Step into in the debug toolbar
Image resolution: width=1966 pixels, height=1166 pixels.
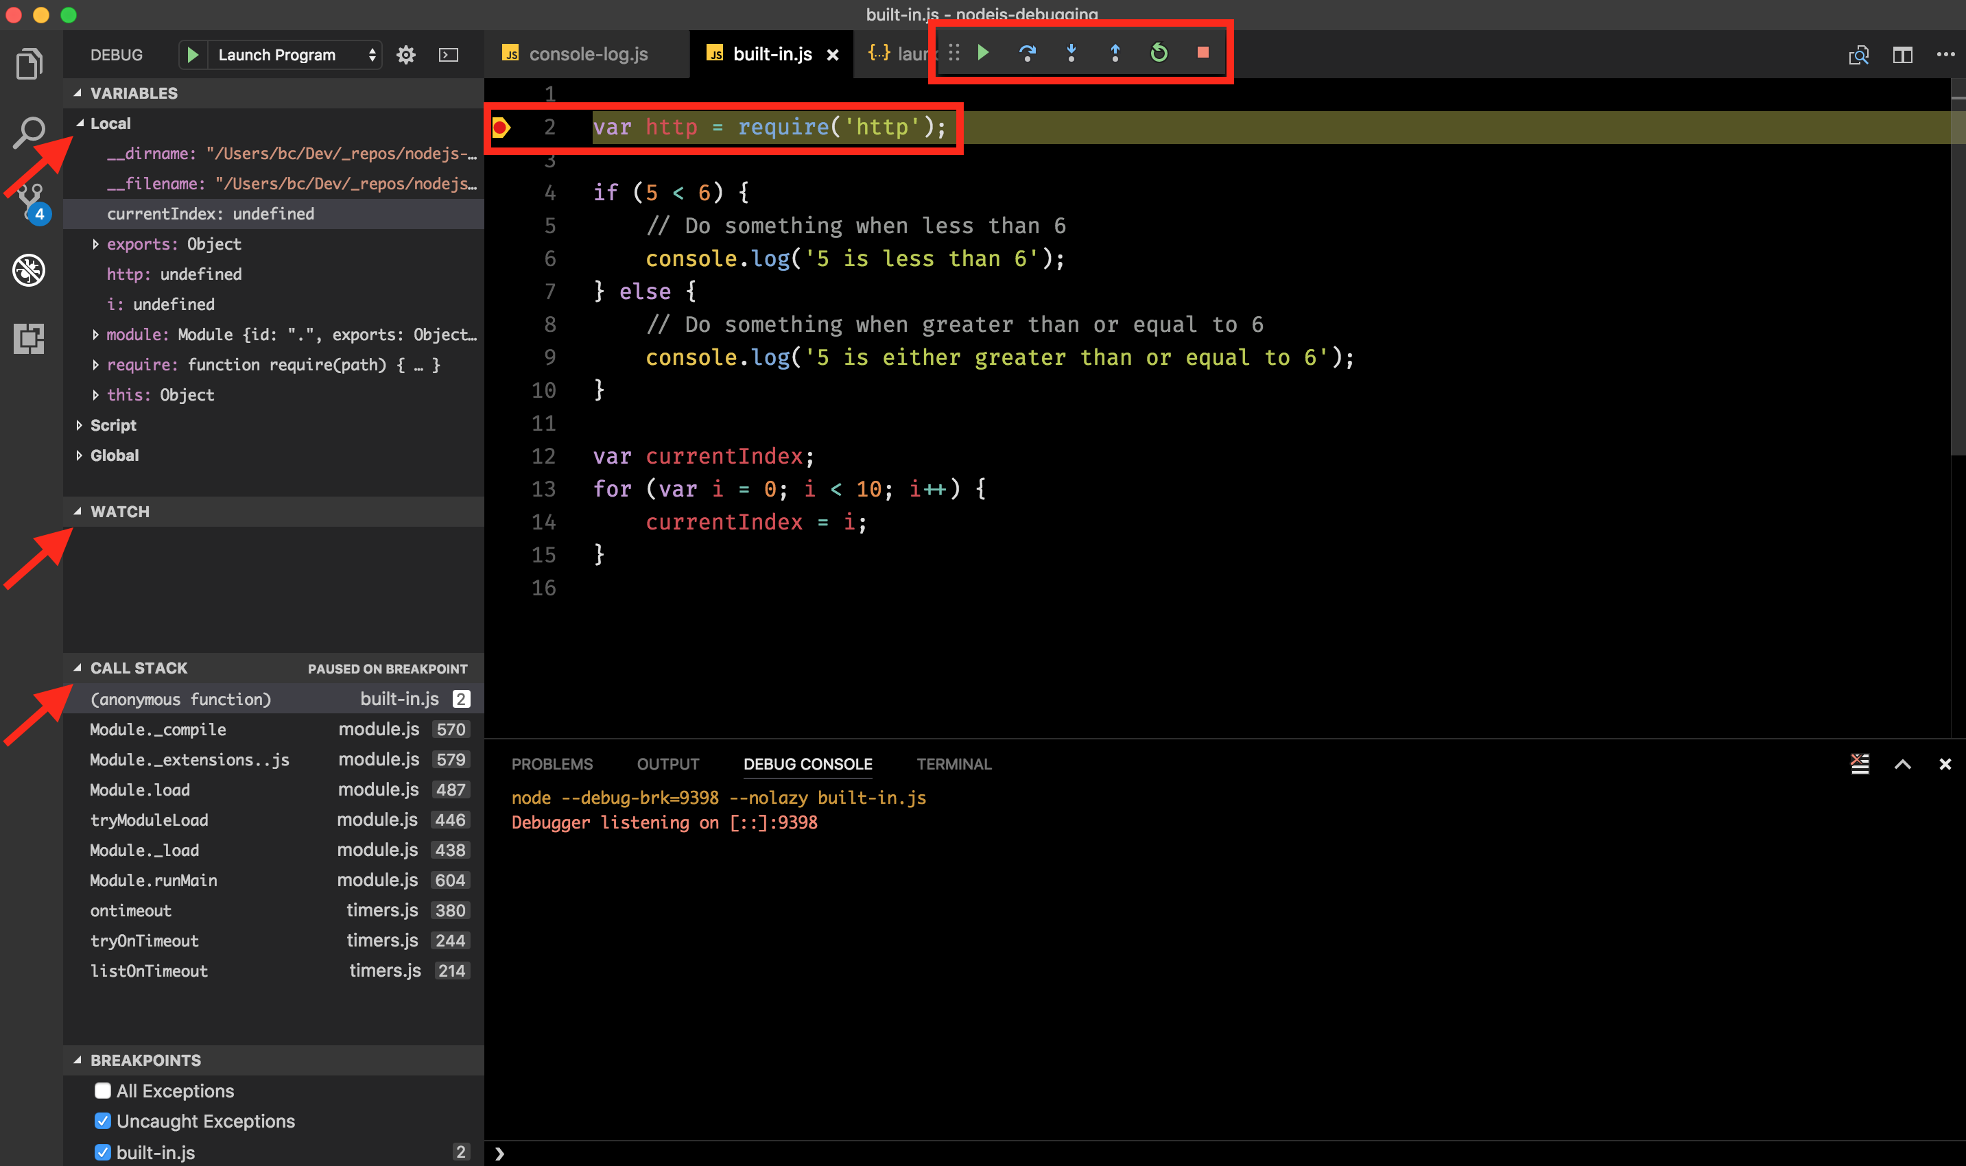1071,53
